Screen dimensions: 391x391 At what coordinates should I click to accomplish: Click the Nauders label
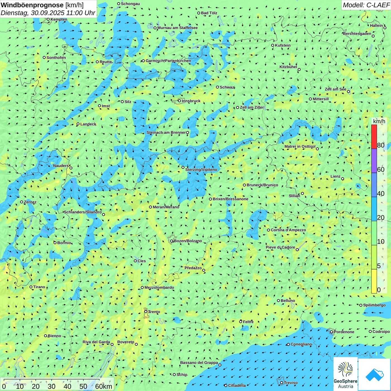pyautogui.click(x=61, y=166)
